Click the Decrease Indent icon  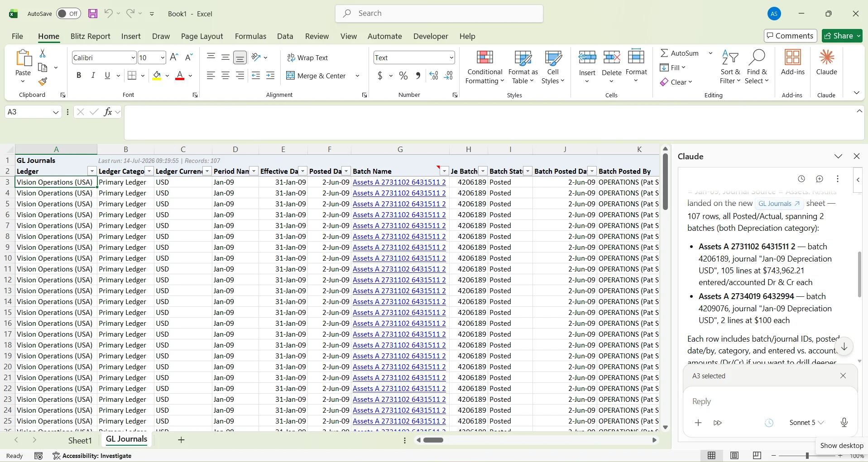(x=256, y=76)
